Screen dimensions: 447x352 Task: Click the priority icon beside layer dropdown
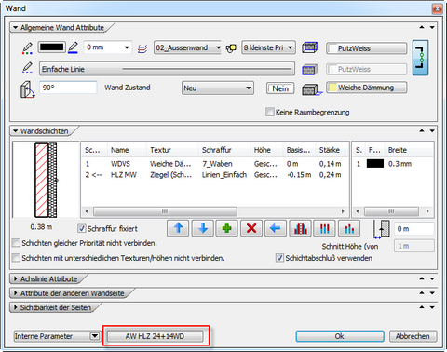231,48
